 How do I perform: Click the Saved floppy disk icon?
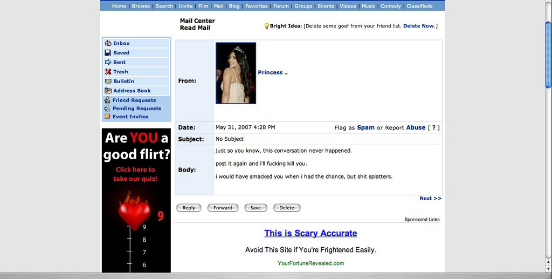[108, 52]
